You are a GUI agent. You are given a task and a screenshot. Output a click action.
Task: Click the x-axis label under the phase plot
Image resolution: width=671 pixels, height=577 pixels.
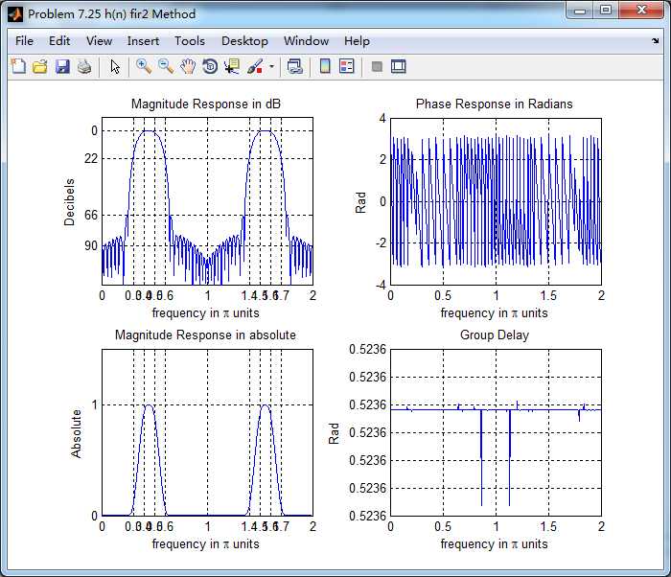495,312
